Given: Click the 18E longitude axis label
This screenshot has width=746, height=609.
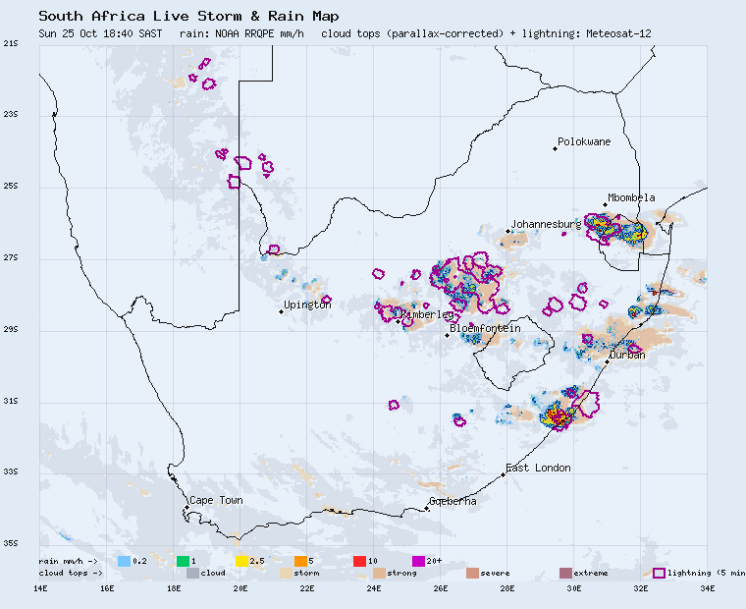Looking at the screenshot, I should 174,588.
